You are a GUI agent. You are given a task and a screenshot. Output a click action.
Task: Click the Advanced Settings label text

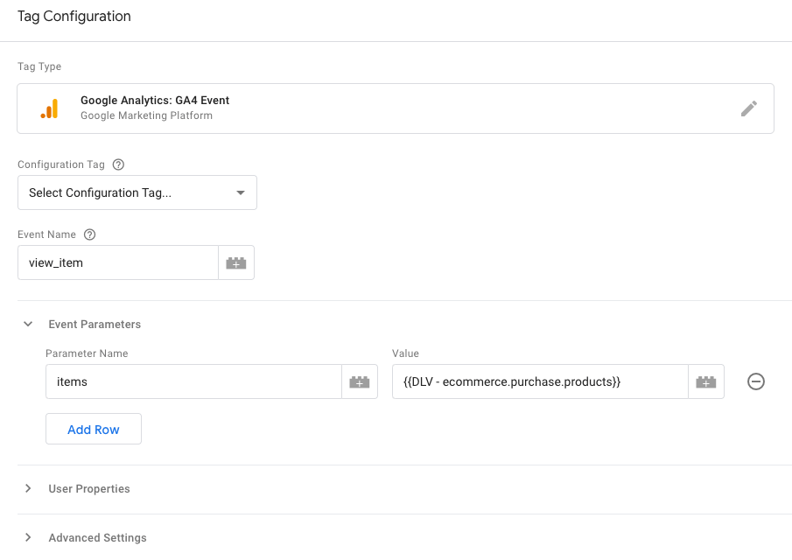click(97, 538)
